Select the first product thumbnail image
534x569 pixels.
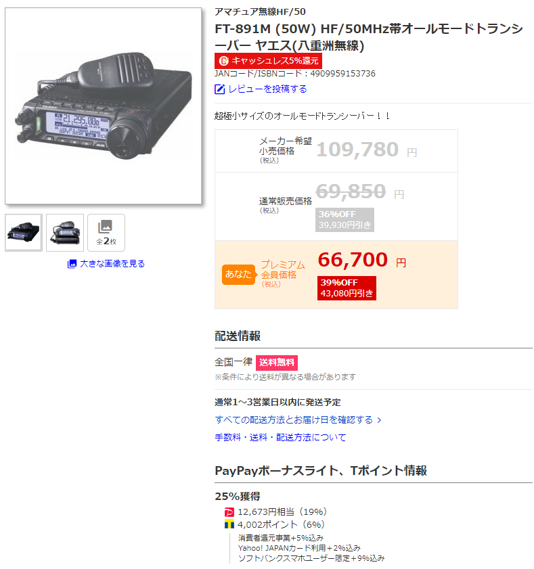tap(24, 233)
